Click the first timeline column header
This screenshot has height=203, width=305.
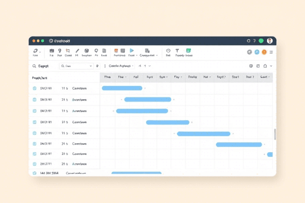click(107, 77)
